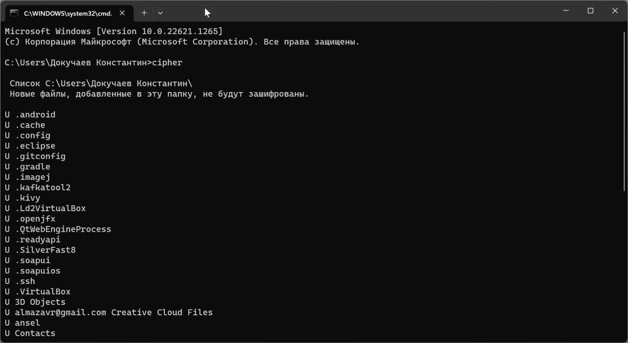
Task: Close the C:\WINDOWS\system32\cmd. tab
Action: [124, 13]
